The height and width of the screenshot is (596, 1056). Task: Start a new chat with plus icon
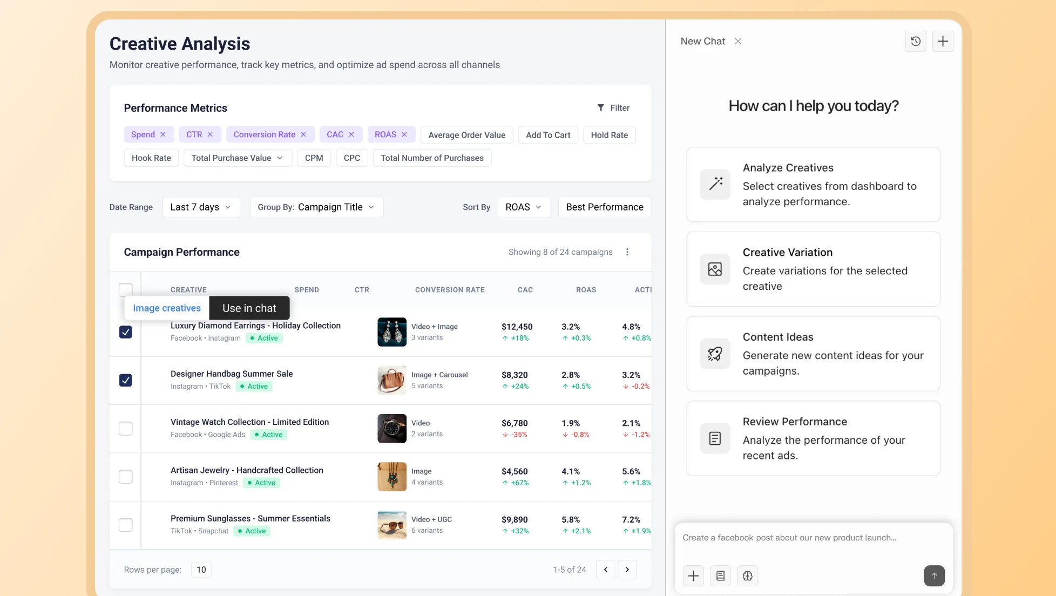(942, 41)
